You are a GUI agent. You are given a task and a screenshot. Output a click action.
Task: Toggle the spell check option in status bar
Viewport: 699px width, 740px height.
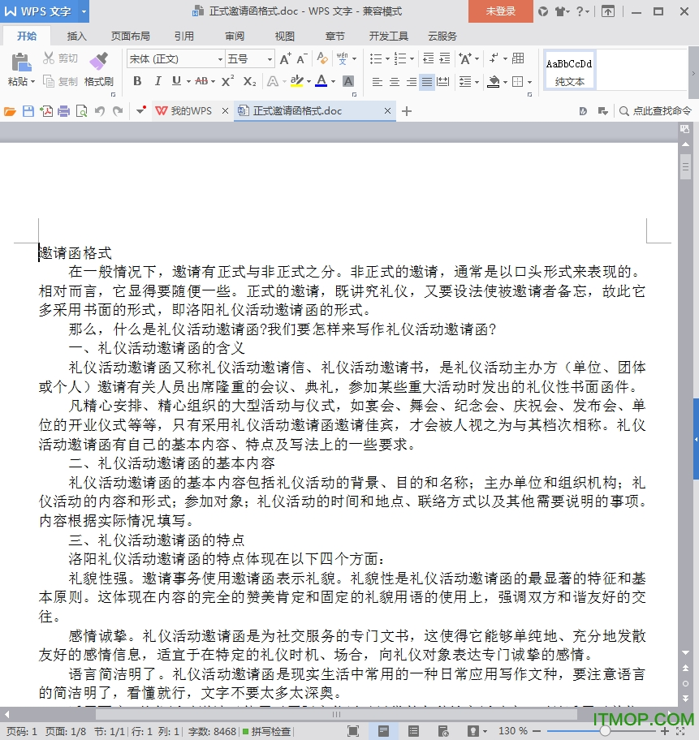(266, 731)
